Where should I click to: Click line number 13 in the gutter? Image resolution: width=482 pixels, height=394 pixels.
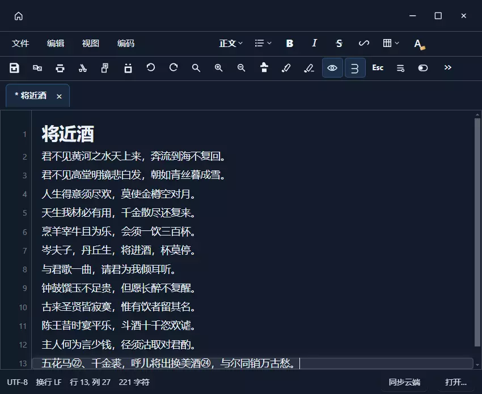(x=23, y=363)
